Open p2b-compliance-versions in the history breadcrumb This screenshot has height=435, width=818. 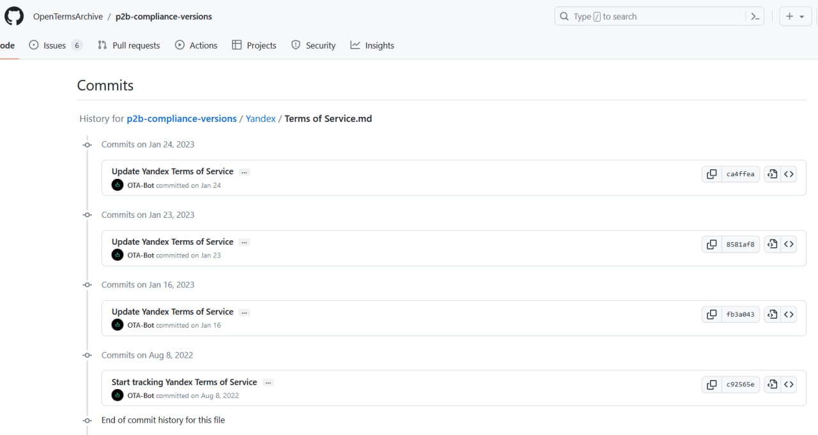point(181,119)
